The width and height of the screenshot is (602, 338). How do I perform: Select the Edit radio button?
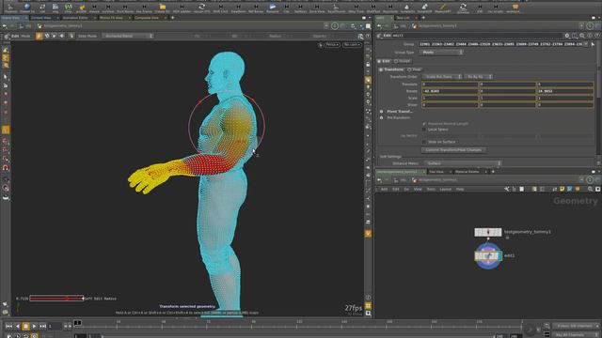pyautogui.click(x=379, y=61)
